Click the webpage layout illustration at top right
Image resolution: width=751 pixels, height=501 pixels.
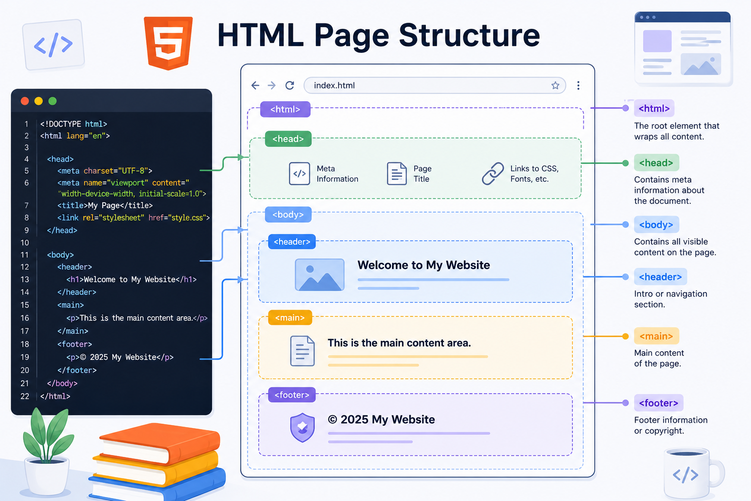(x=683, y=49)
